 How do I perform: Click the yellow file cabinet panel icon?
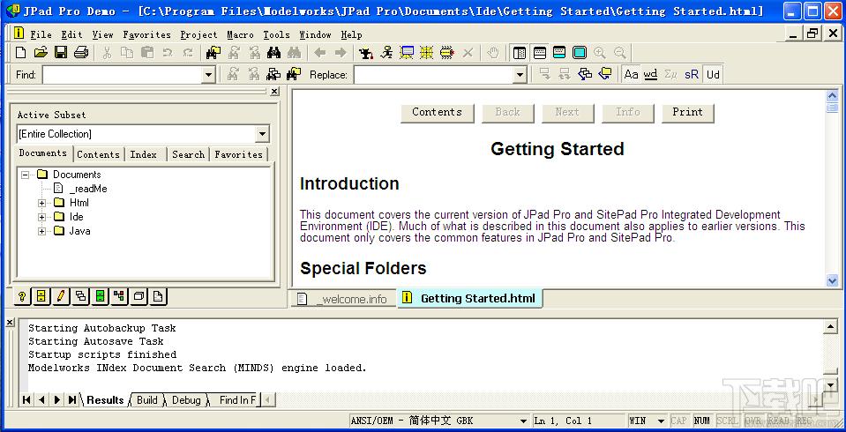pos(41,296)
